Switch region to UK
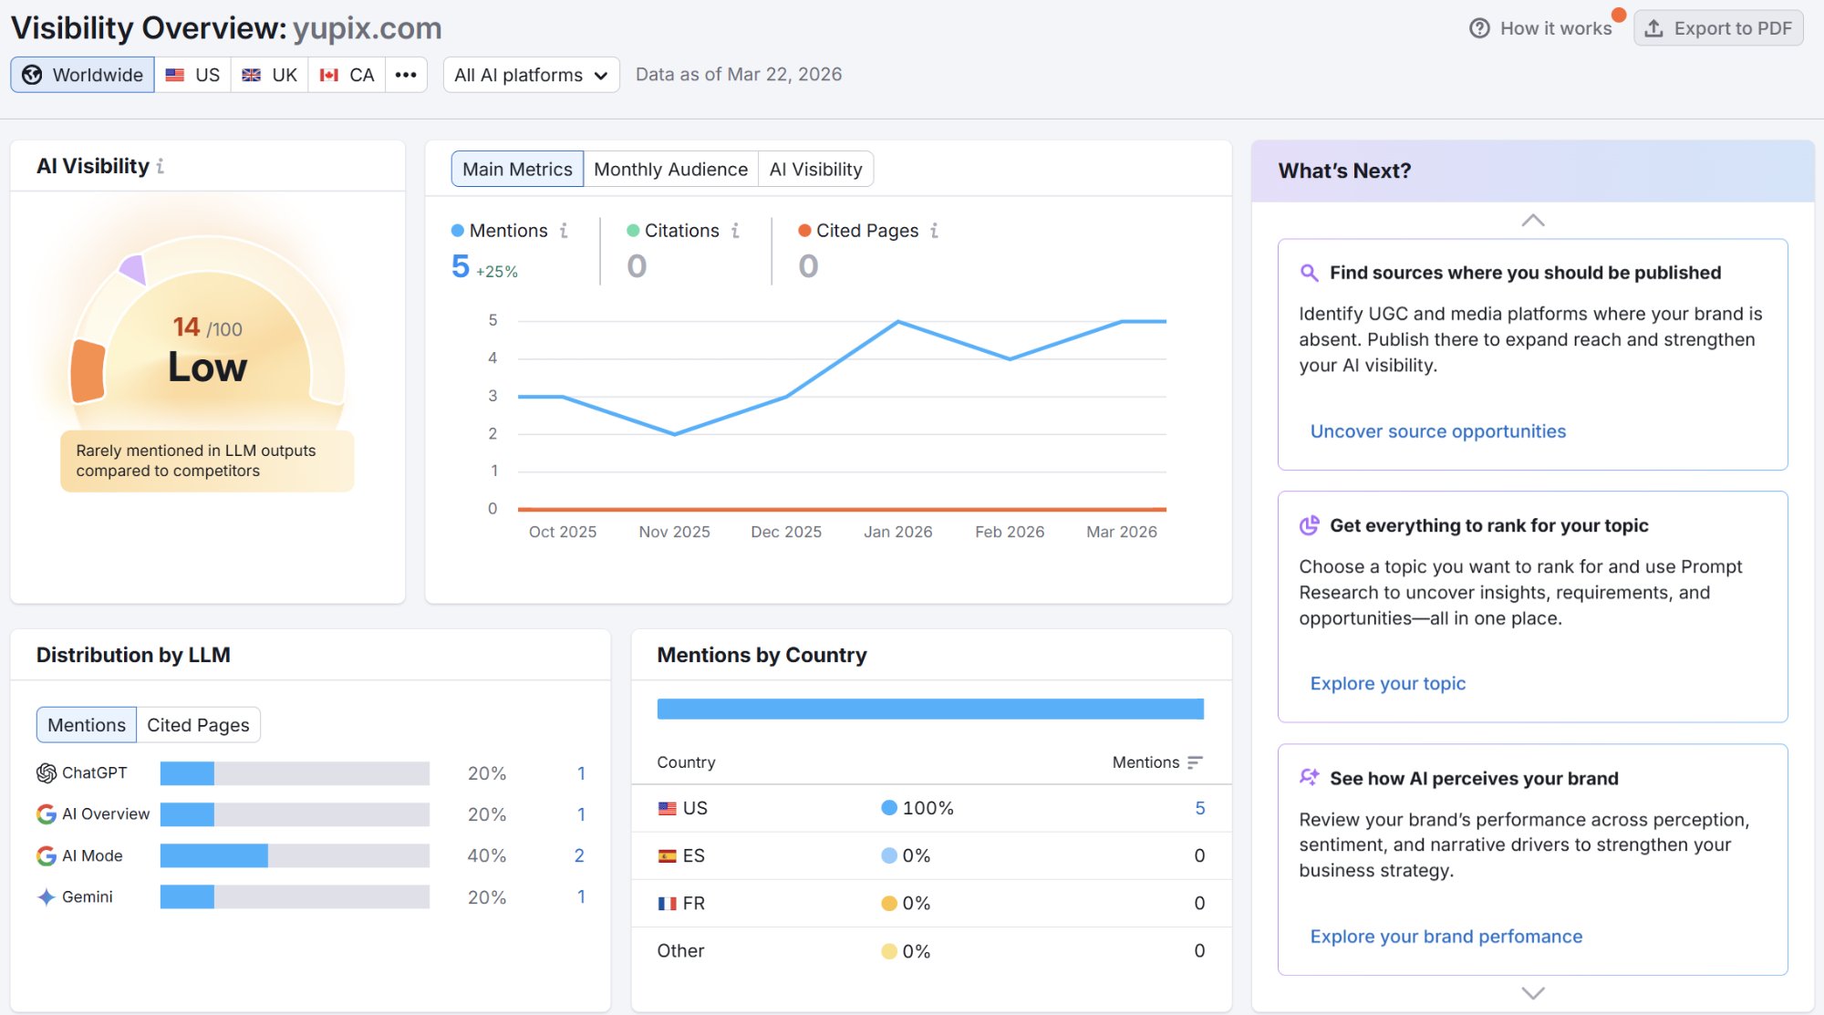This screenshot has height=1015, width=1824. [270, 75]
